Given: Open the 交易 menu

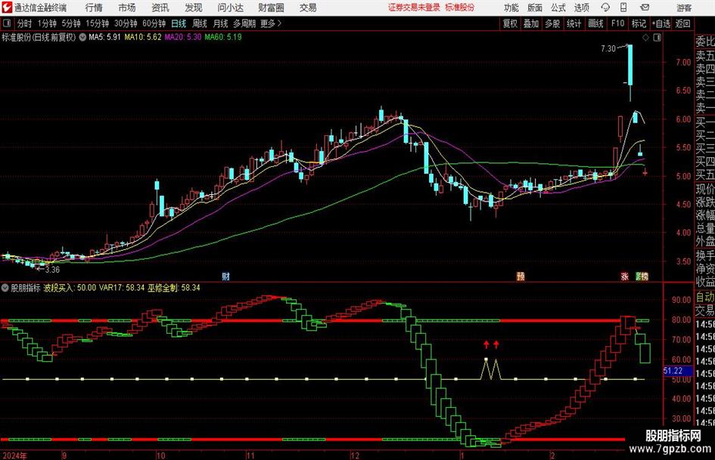Looking at the screenshot, I should [308, 8].
